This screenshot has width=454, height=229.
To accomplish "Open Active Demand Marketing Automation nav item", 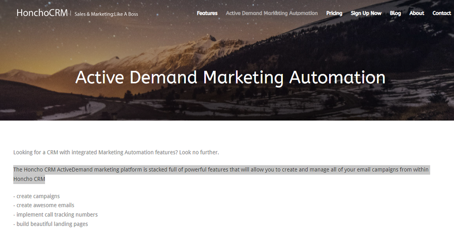I will pos(271,13).
